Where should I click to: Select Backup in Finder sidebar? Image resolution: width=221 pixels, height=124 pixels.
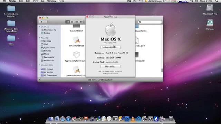(46, 33)
